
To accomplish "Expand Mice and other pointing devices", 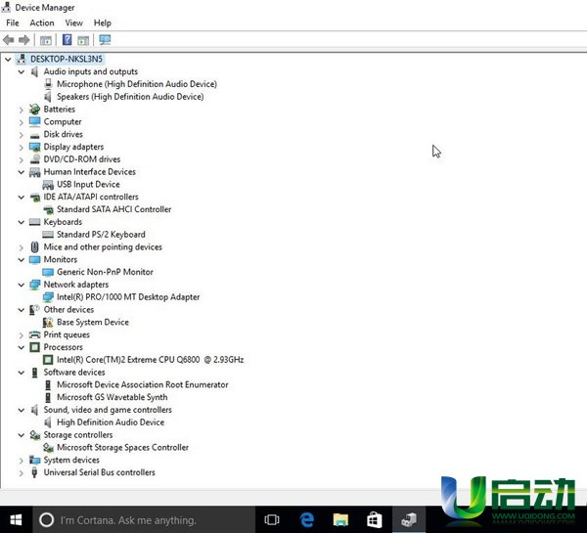I will click(x=22, y=247).
